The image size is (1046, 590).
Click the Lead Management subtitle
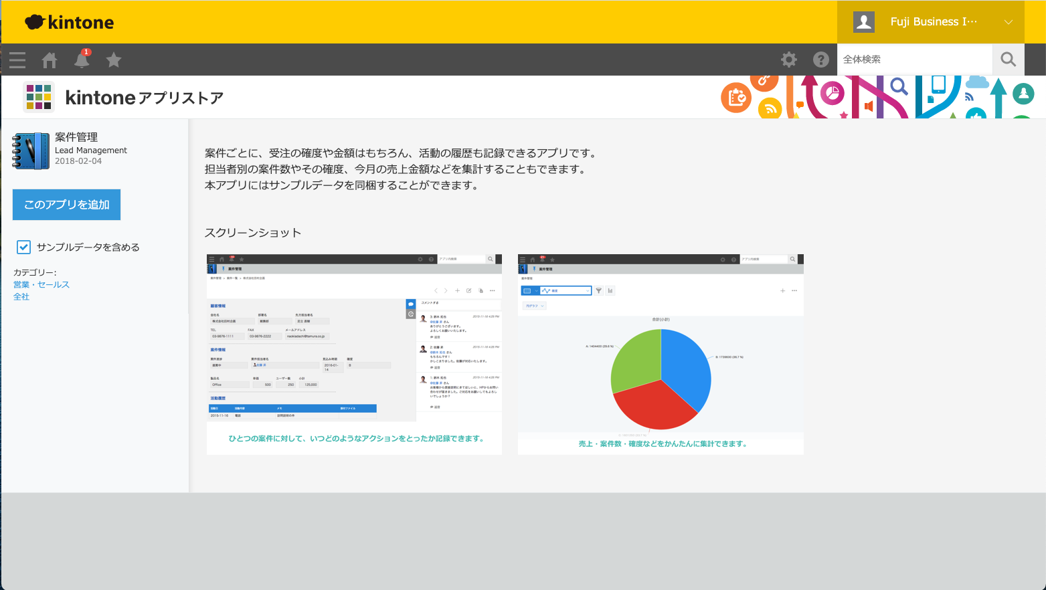pyautogui.click(x=91, y=151)
